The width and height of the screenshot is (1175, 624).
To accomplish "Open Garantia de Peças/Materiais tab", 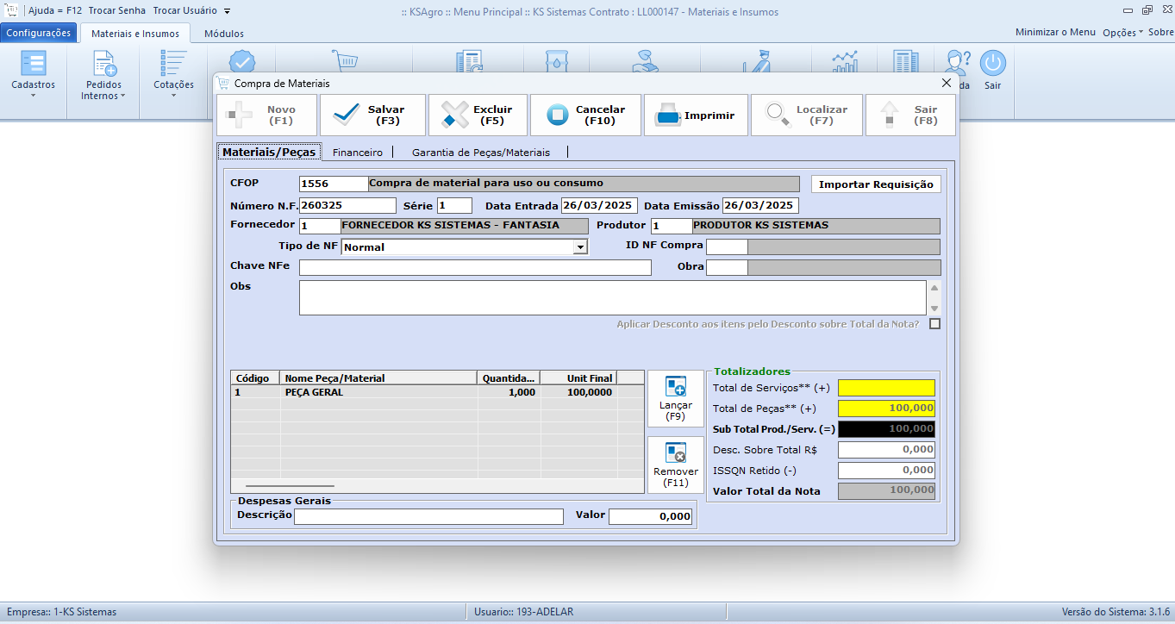I will tap(480, 152).
